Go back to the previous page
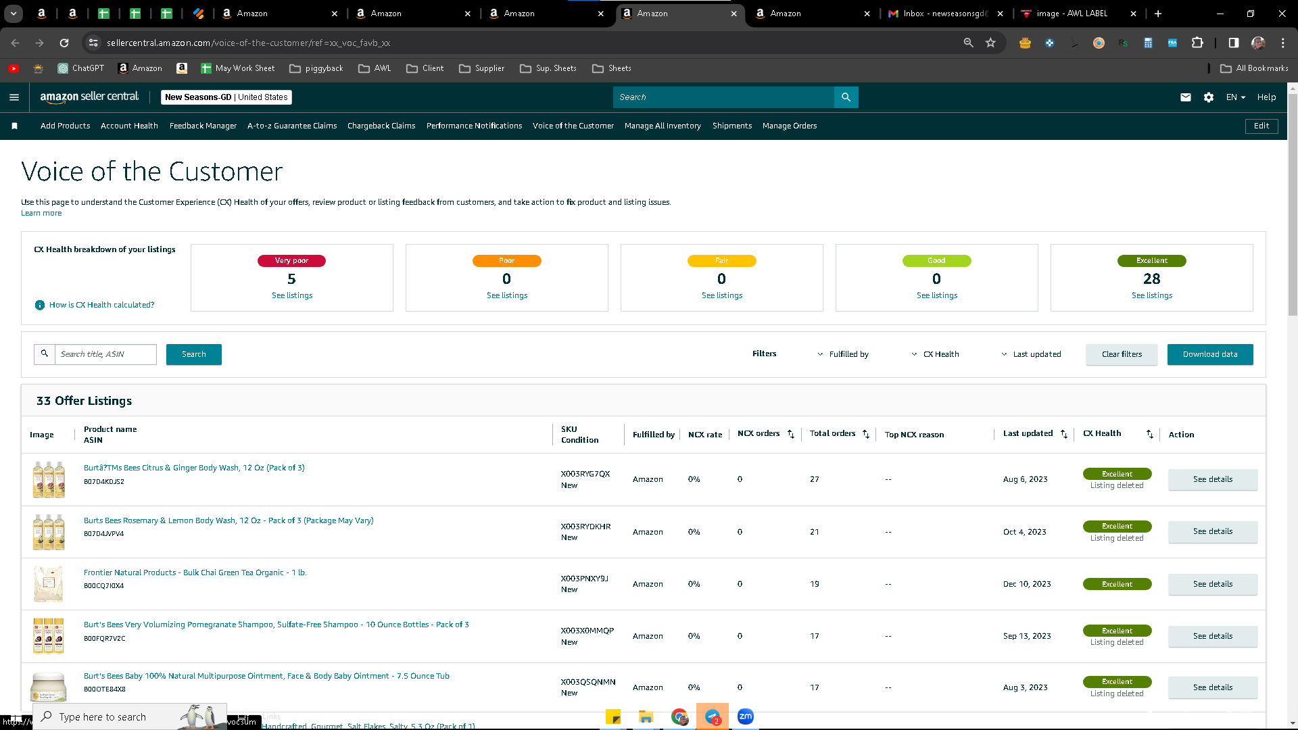This screenshot has width=1298, height=730. (x=15, y=43)
